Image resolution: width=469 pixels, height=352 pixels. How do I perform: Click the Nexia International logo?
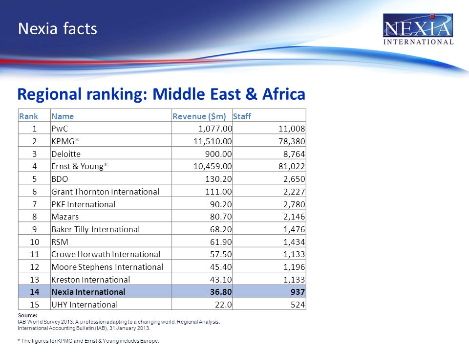click(x=418, y=29)
